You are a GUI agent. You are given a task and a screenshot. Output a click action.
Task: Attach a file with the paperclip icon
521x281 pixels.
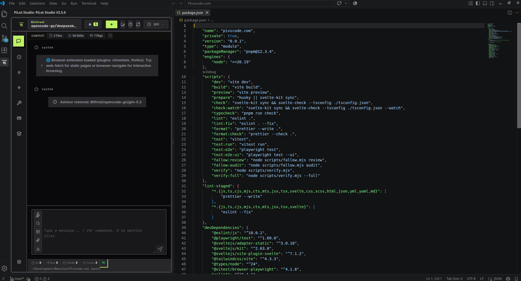[38, 240]
